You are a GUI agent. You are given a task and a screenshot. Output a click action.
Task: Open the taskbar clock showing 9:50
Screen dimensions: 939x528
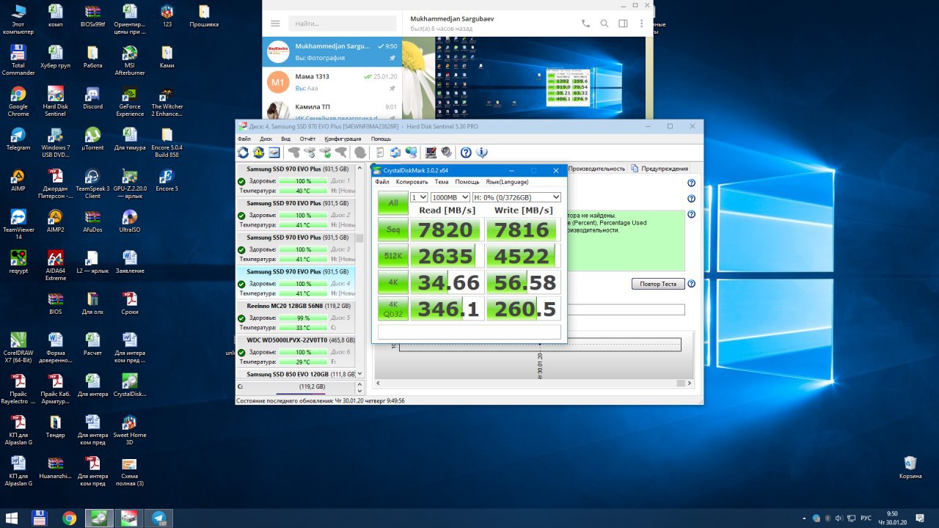click(x=893, y=518)
